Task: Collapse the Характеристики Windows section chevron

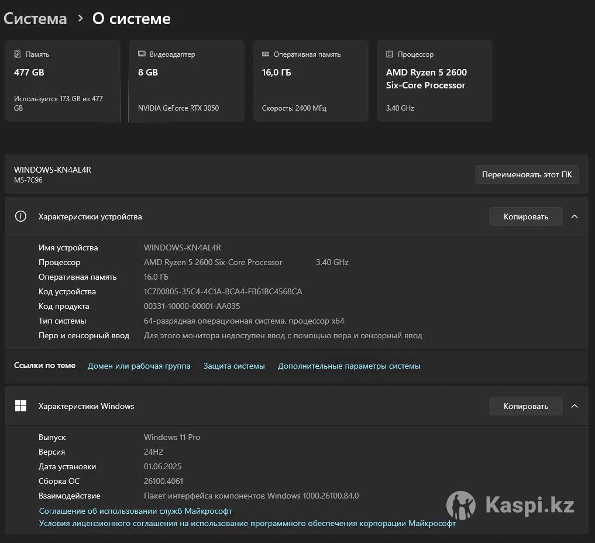Action: point(575,406)
